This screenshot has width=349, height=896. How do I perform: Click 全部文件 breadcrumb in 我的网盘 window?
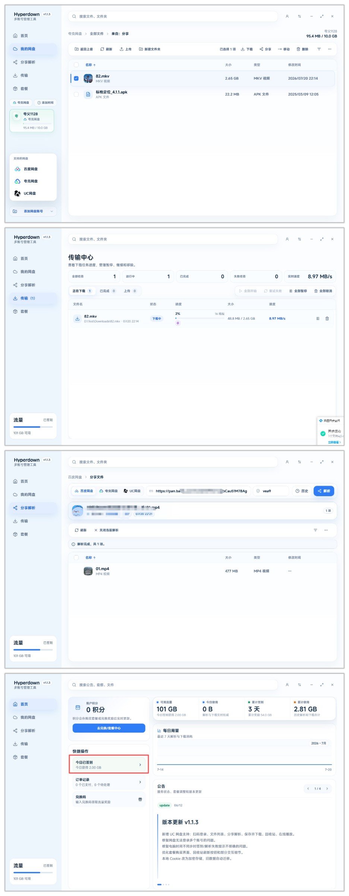coord(97,34)
